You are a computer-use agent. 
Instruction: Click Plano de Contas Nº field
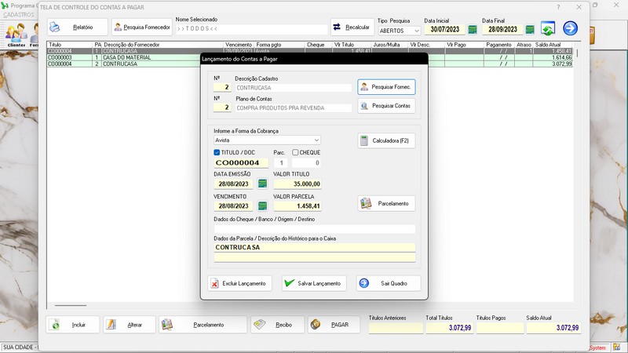pos(222,107)
